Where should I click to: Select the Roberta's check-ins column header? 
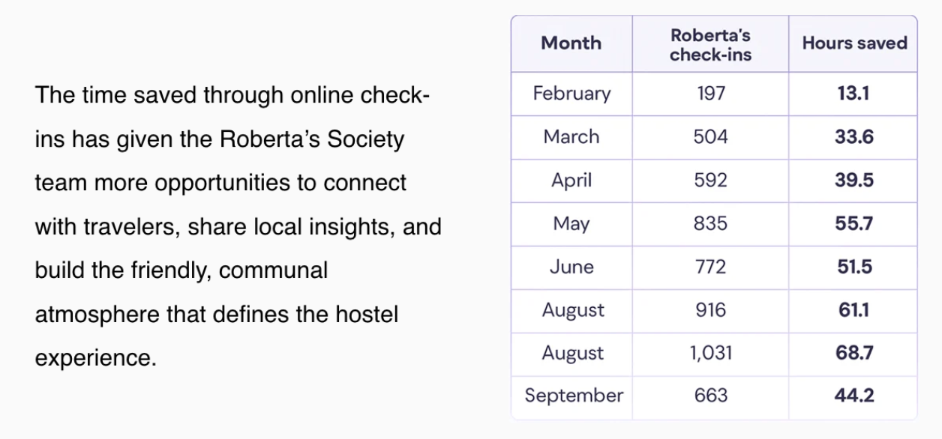coord(709,44)
